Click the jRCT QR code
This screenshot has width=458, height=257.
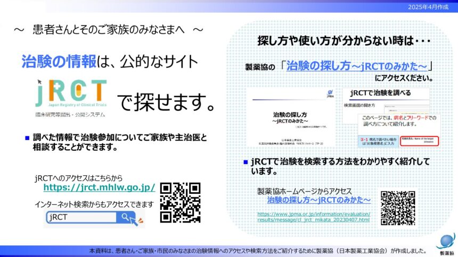(180, 203)
